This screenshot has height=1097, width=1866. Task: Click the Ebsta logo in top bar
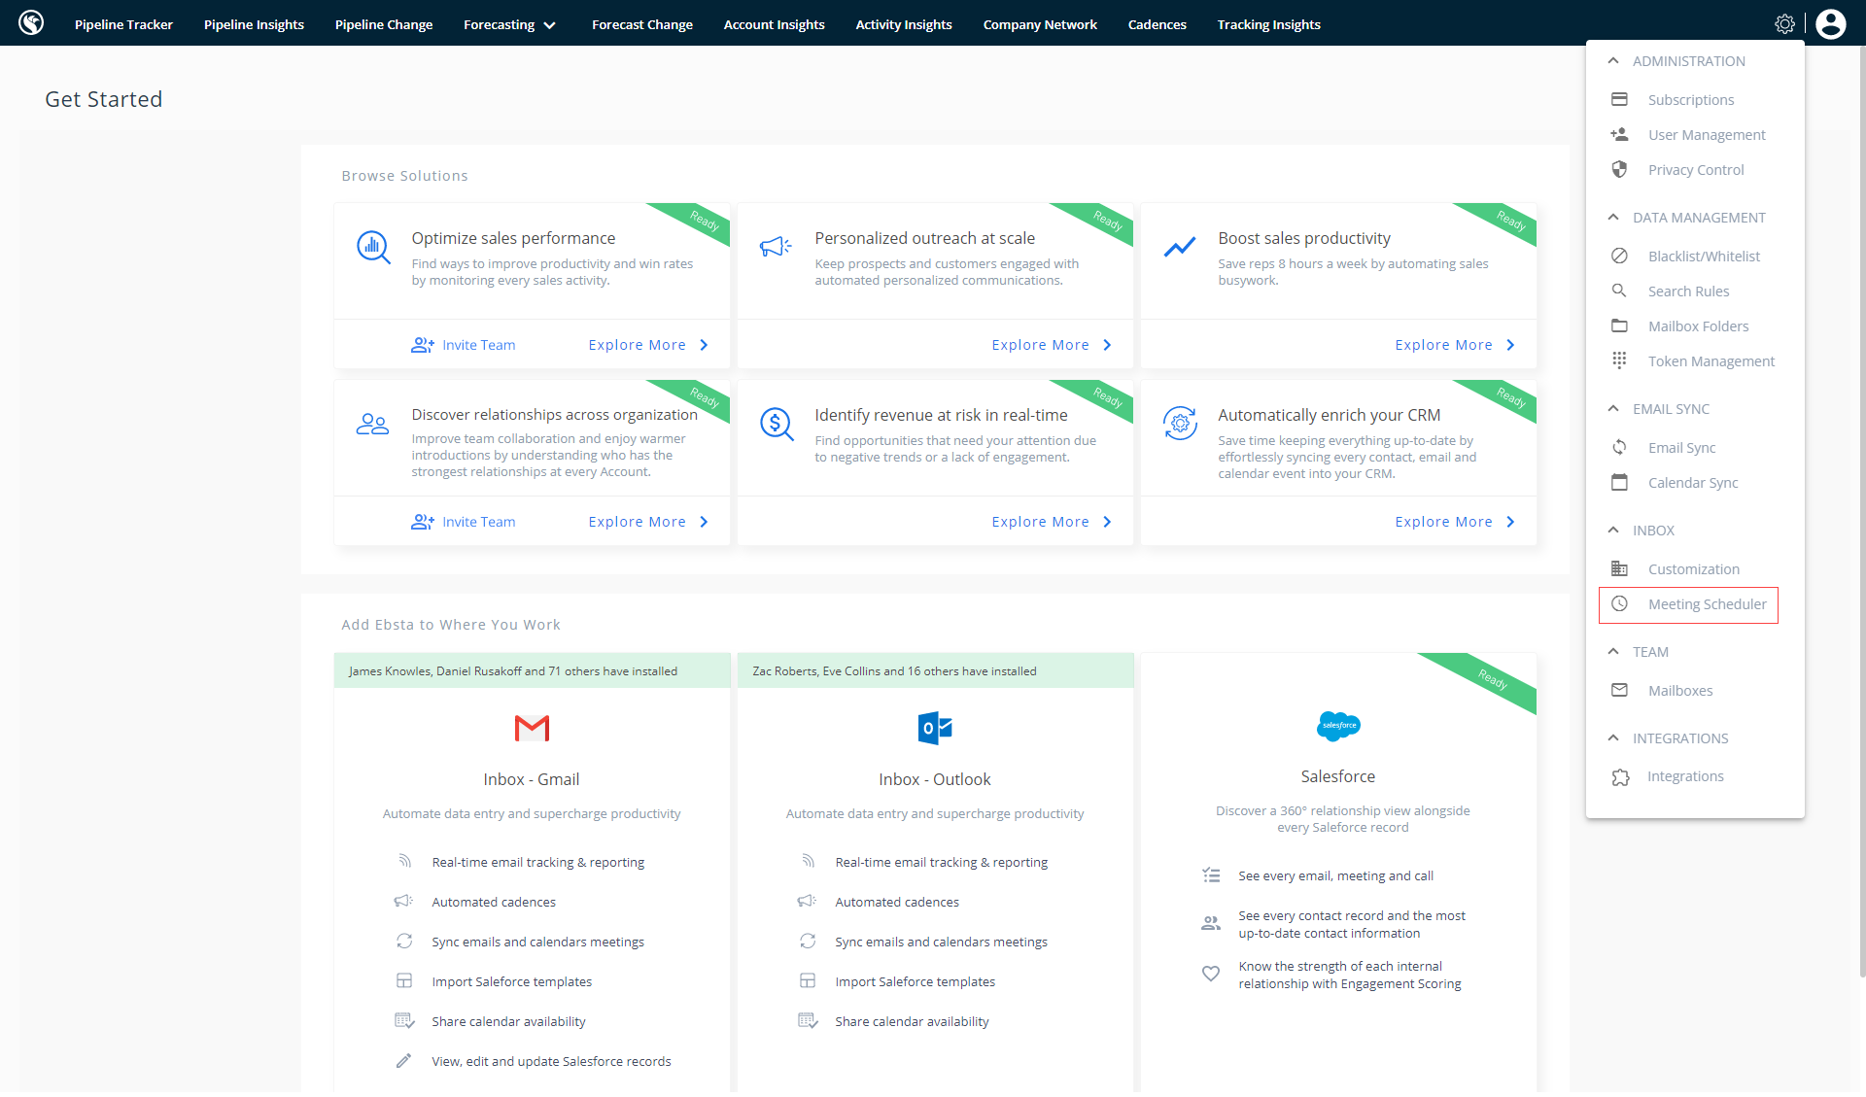click(x=31, y=23)
